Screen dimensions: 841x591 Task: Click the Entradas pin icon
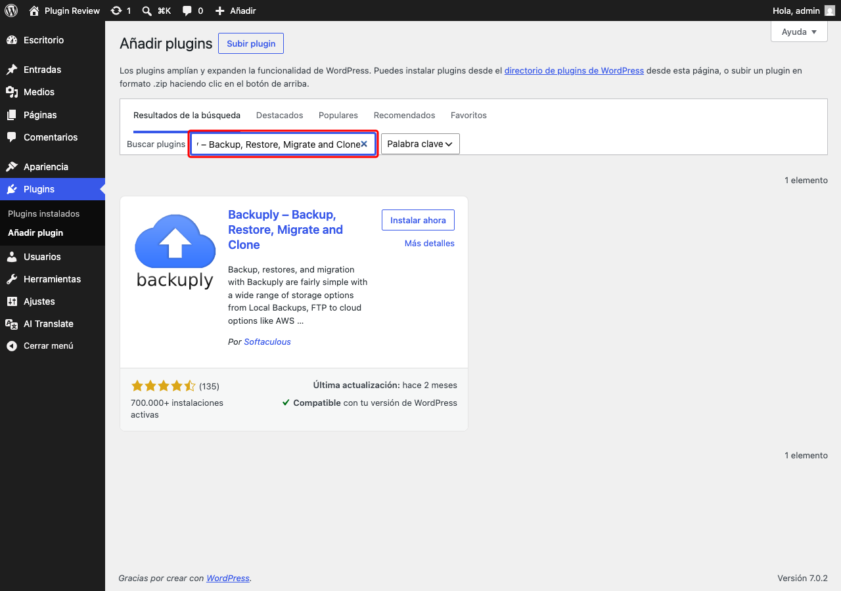coord(12,70)
